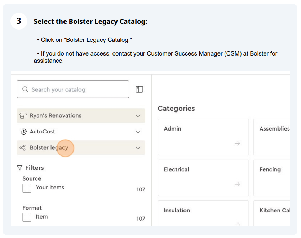The height and width of the screenshot is (238, 301).
Task: Open the Electrical category
Action: point(203,178)
